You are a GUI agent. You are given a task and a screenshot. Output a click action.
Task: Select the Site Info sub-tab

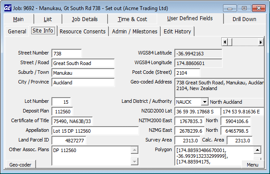[43, 31]
